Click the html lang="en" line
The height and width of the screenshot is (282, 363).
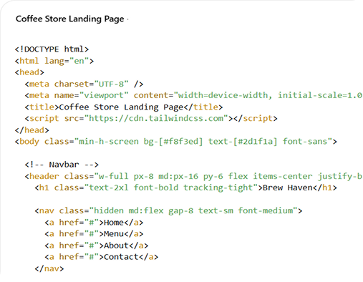click(x=54, y=61)
